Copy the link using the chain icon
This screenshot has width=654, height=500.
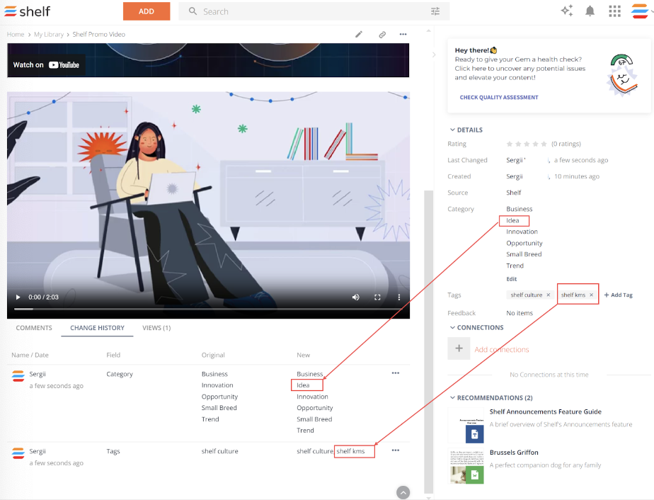[x=382, y=34]
